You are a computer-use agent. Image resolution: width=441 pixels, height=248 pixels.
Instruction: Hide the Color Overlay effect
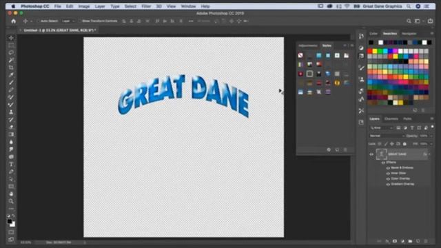click(x=388, y=179)
